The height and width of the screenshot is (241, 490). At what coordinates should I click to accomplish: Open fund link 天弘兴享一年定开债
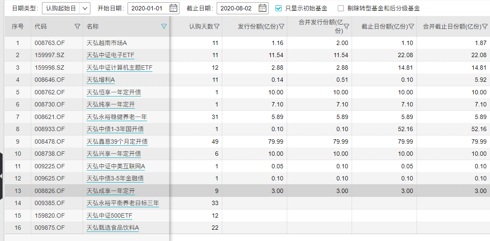114,154
